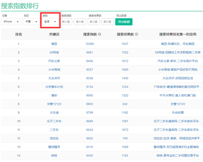Open the keyword link 转转

(54, 155)
